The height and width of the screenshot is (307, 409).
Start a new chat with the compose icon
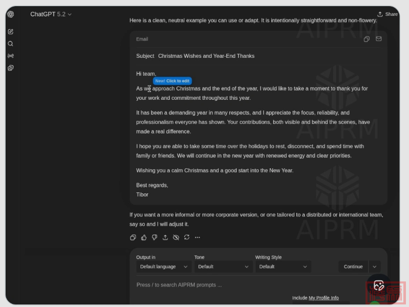(10, 32)
